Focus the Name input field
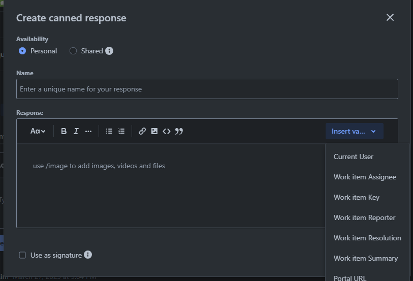This screenshot has height=281, width=413. (x=207, y=89)
